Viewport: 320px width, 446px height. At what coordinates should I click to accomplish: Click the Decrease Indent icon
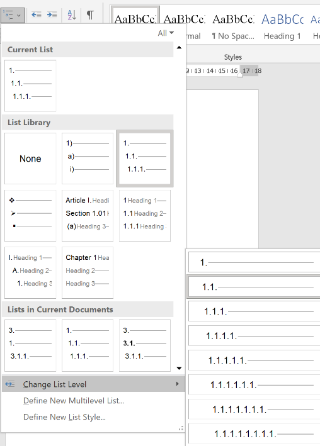tap(36, 14)
